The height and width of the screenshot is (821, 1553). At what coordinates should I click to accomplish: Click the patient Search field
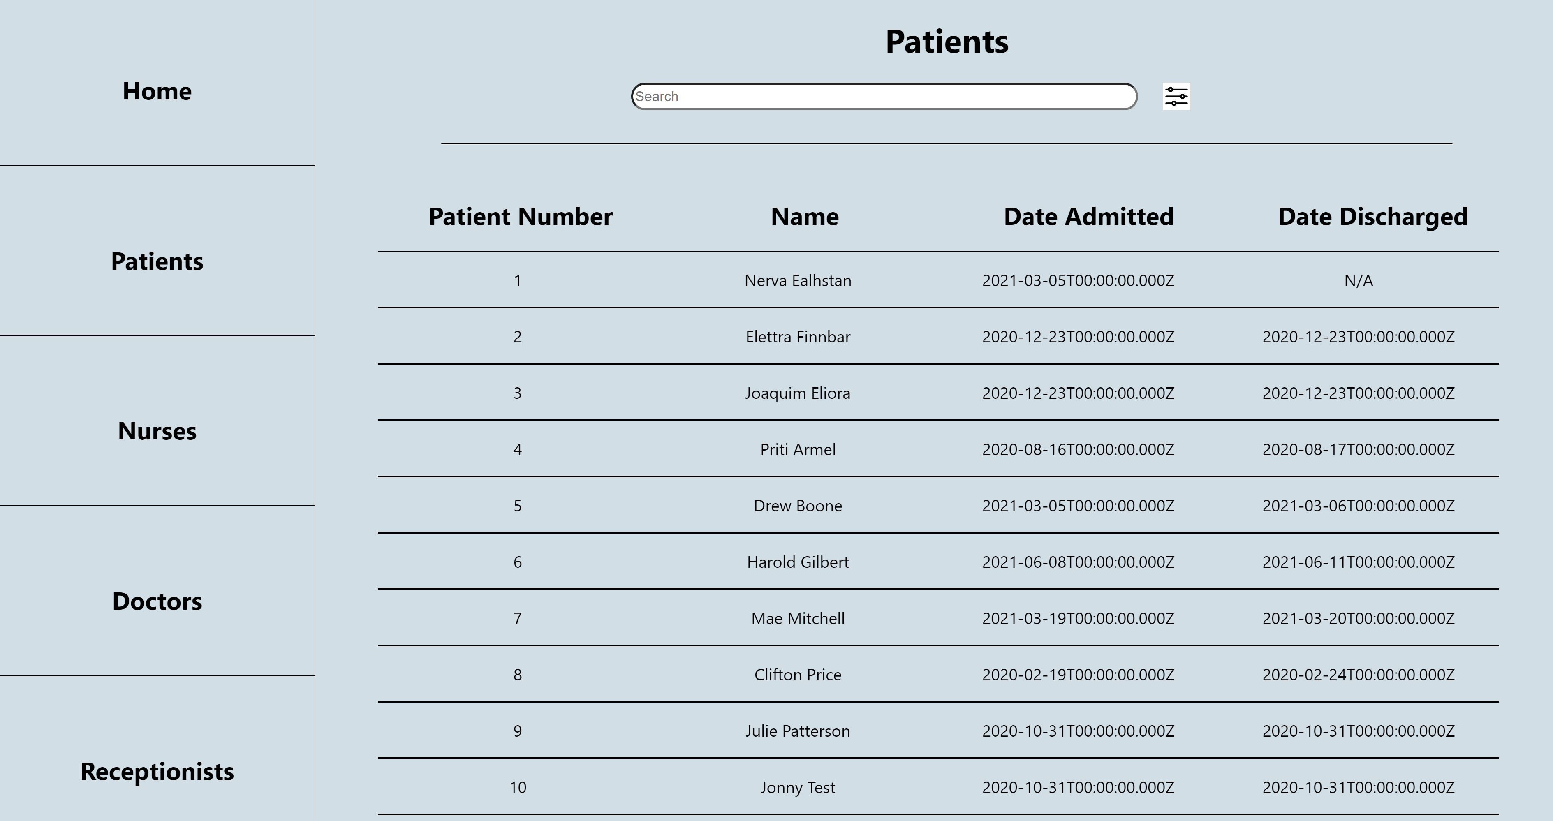point(884,97)
